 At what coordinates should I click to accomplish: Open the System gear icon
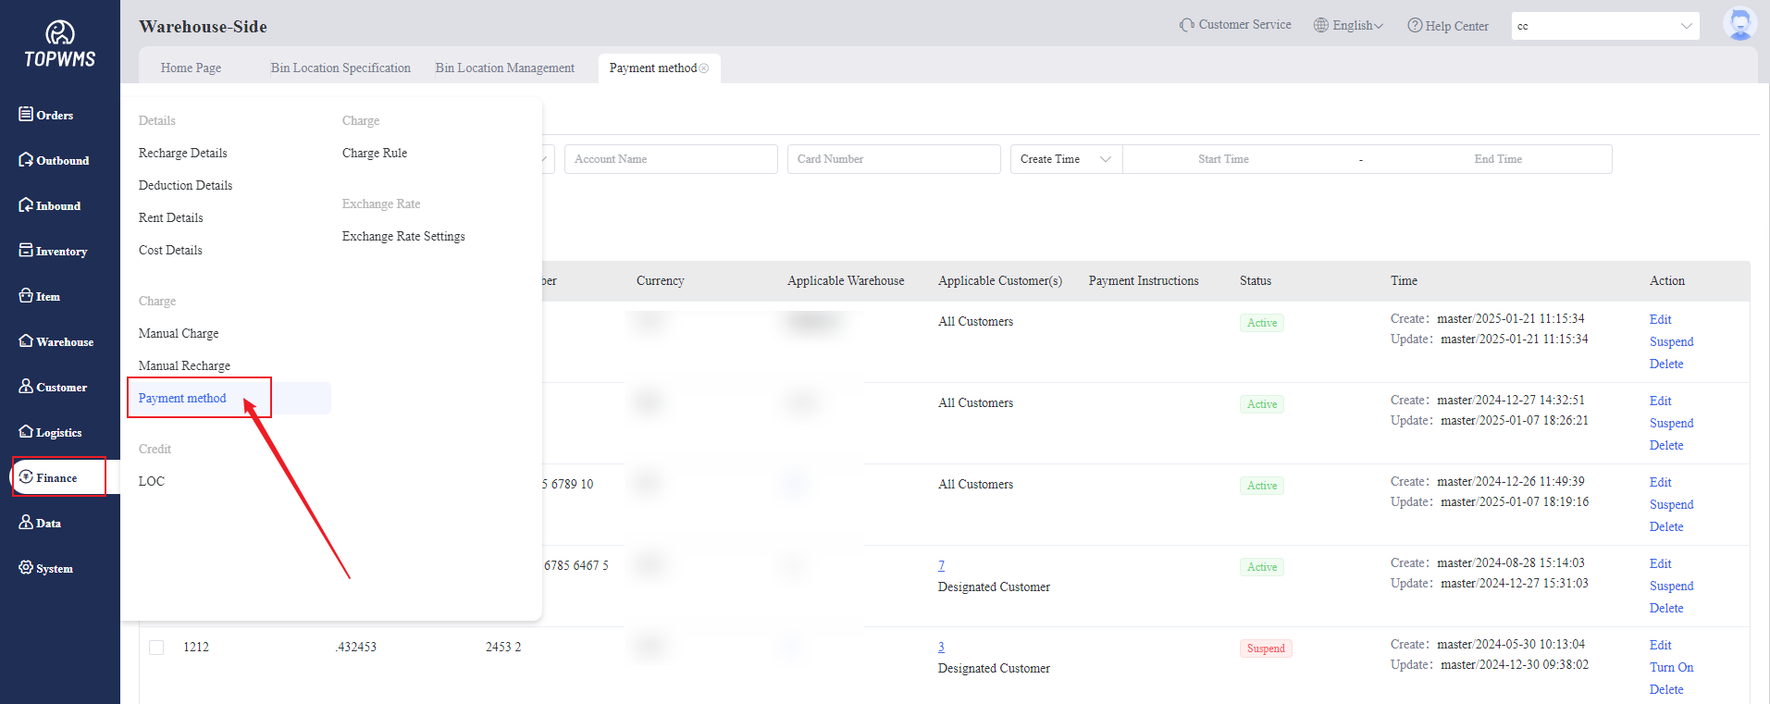tap(26, 567)
